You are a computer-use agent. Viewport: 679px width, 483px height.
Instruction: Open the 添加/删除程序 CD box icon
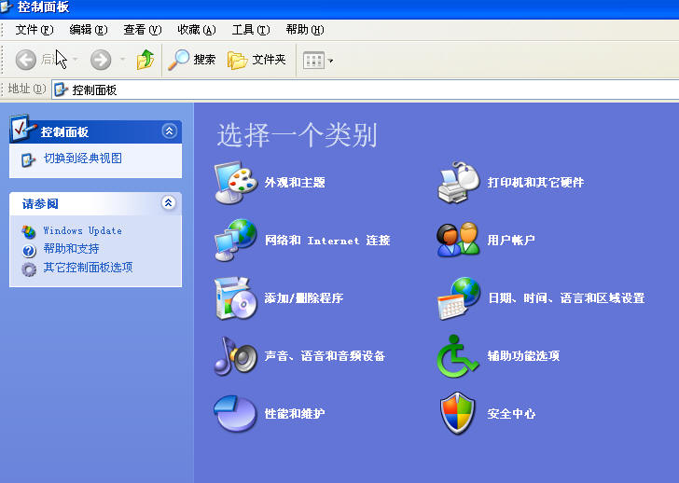click(x=236, y=298)
